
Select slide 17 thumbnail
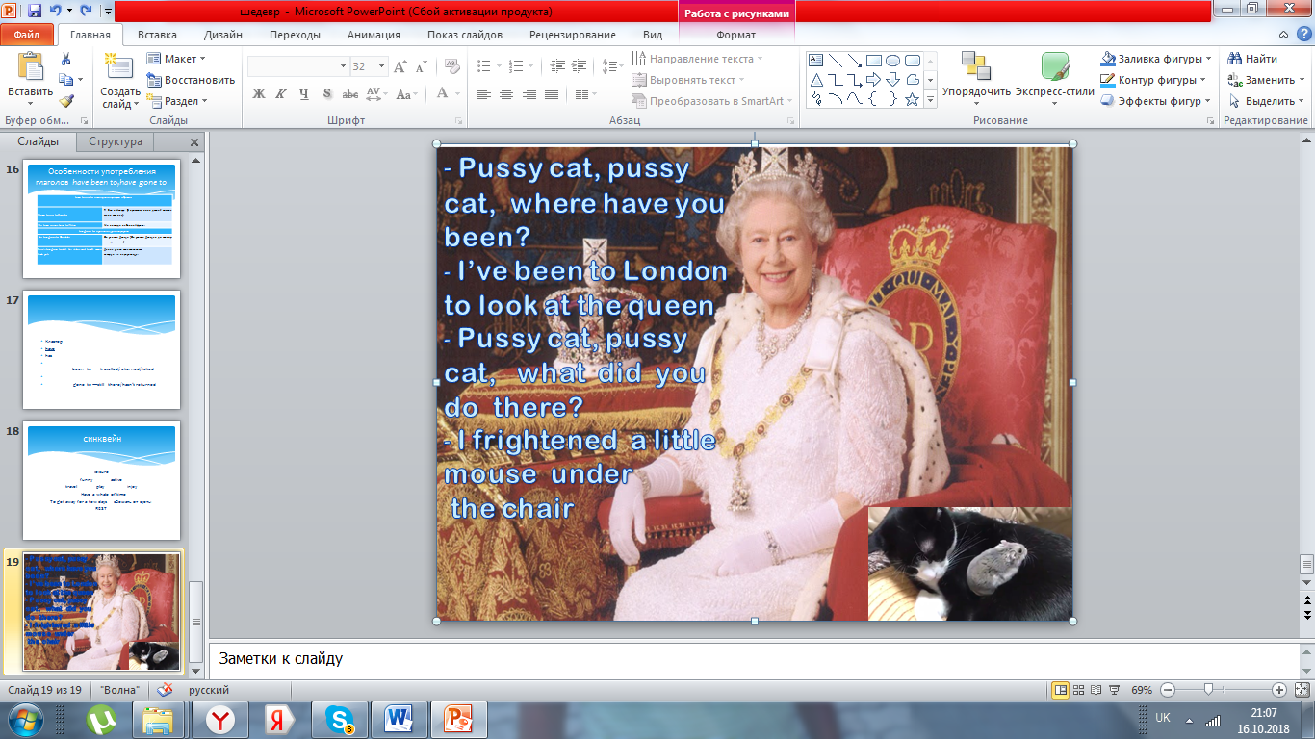101,351
